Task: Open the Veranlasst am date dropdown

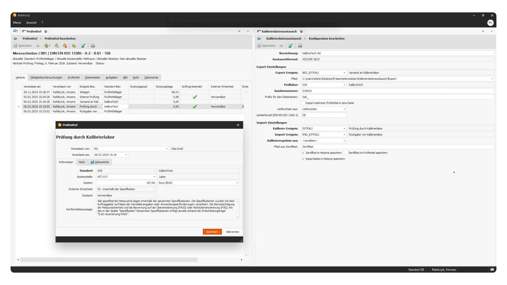Action: pyautogui.click(x=126, y=155)
